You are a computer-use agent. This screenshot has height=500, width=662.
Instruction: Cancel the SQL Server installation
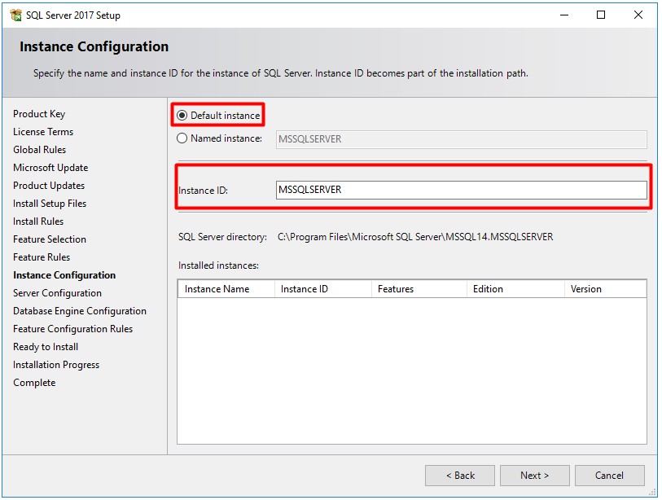click(x=609, y=475)
